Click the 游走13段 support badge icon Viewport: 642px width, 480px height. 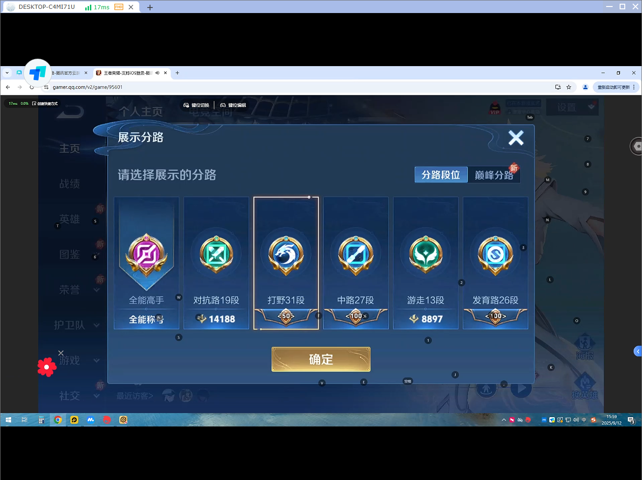pyautogui.click(x=426, y=254)
